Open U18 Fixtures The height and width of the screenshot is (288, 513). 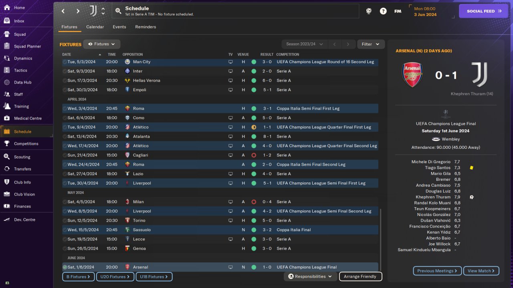coord(154,276)
